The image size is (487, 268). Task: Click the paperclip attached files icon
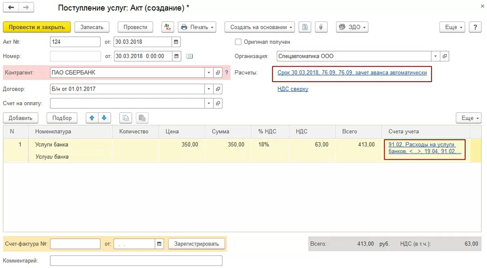[x=321, y=27]
